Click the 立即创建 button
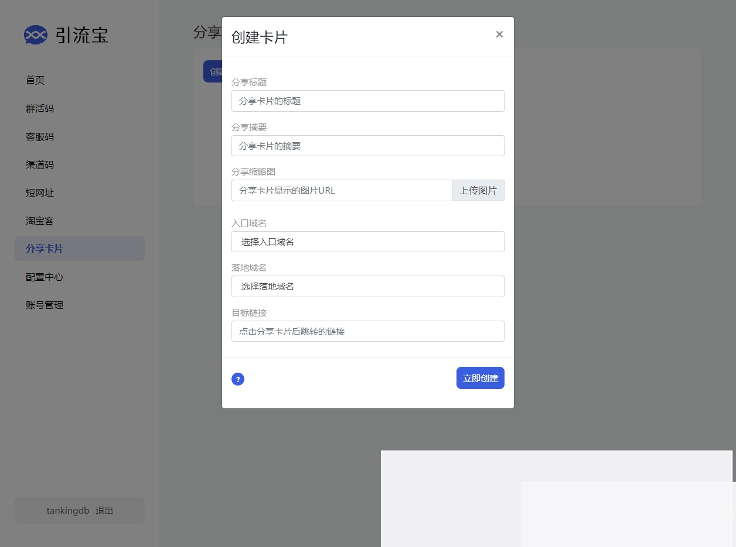This screenshot has height=547, width=736. (x=480, y=378)
